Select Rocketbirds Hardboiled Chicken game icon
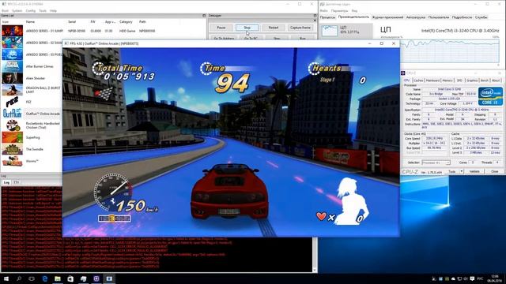This screenshot has height=284, width=506. pyautogui.click(x=12, y=125)
